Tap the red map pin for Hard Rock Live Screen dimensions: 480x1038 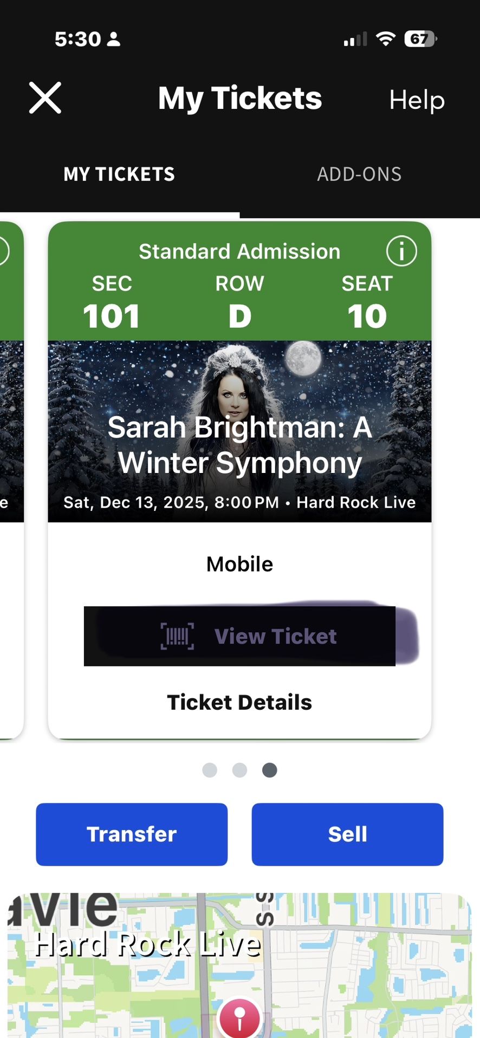[x=239, y=1016]
